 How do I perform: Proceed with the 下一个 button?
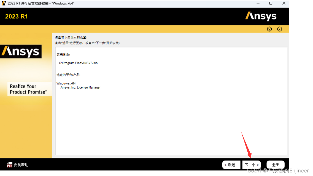coord(252,165)
